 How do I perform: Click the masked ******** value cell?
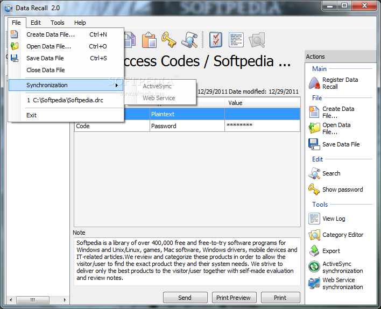click(262, 126)
